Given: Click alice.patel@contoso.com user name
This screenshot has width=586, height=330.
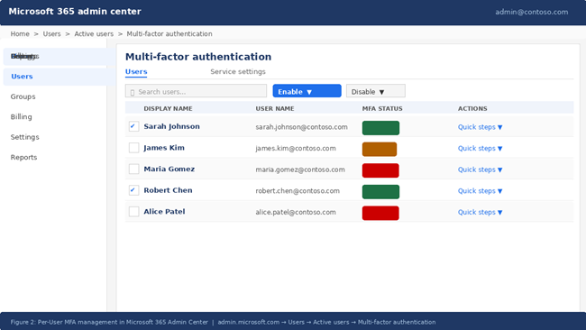Looking at the screenshot, I should 296,212.
